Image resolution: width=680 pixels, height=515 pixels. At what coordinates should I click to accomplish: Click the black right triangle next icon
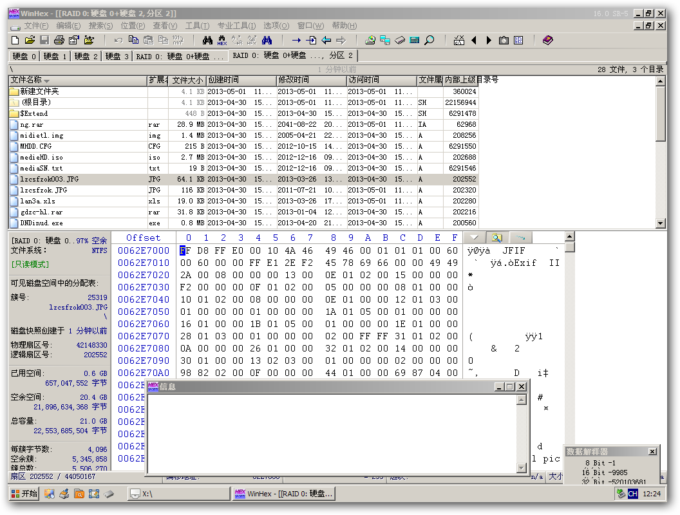489,41
